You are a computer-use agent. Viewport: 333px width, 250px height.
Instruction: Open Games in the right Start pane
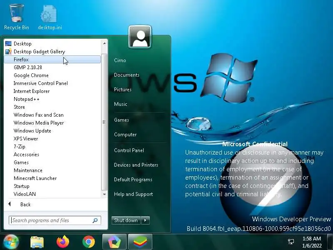click(x=121, y=120)
